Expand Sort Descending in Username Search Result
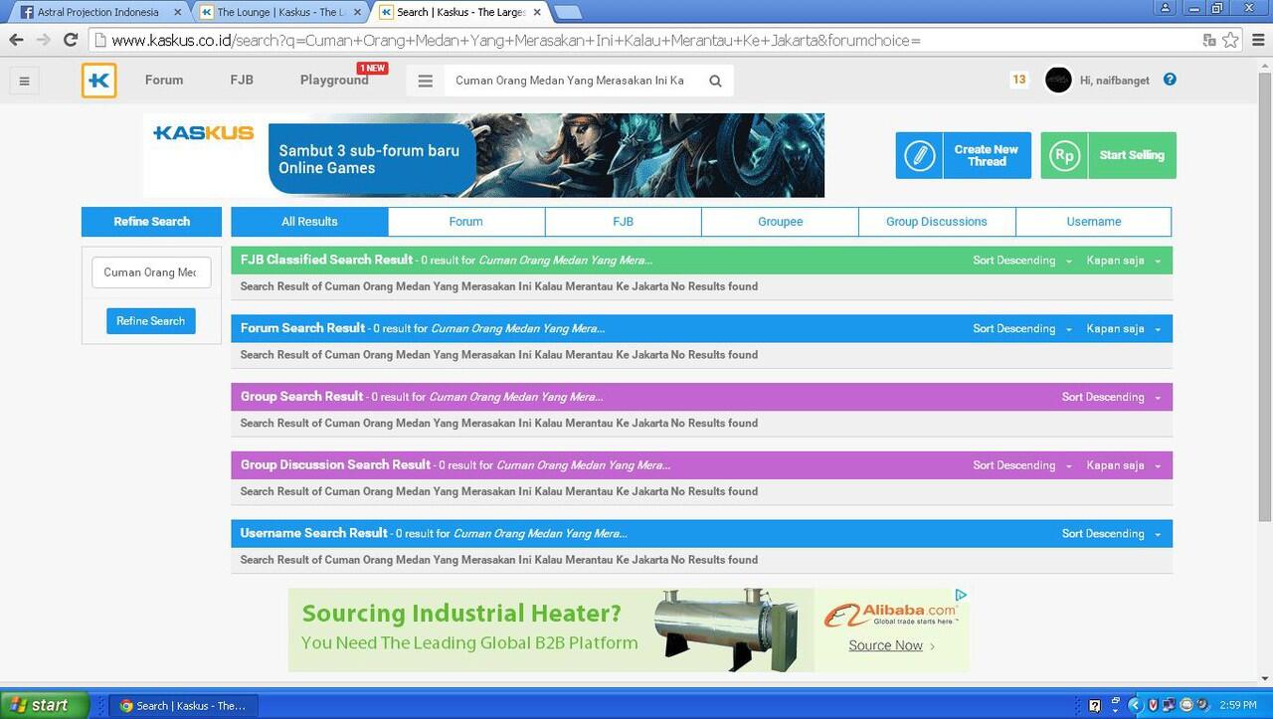Screen dimensions: 1273x719 click(1111, 534)
